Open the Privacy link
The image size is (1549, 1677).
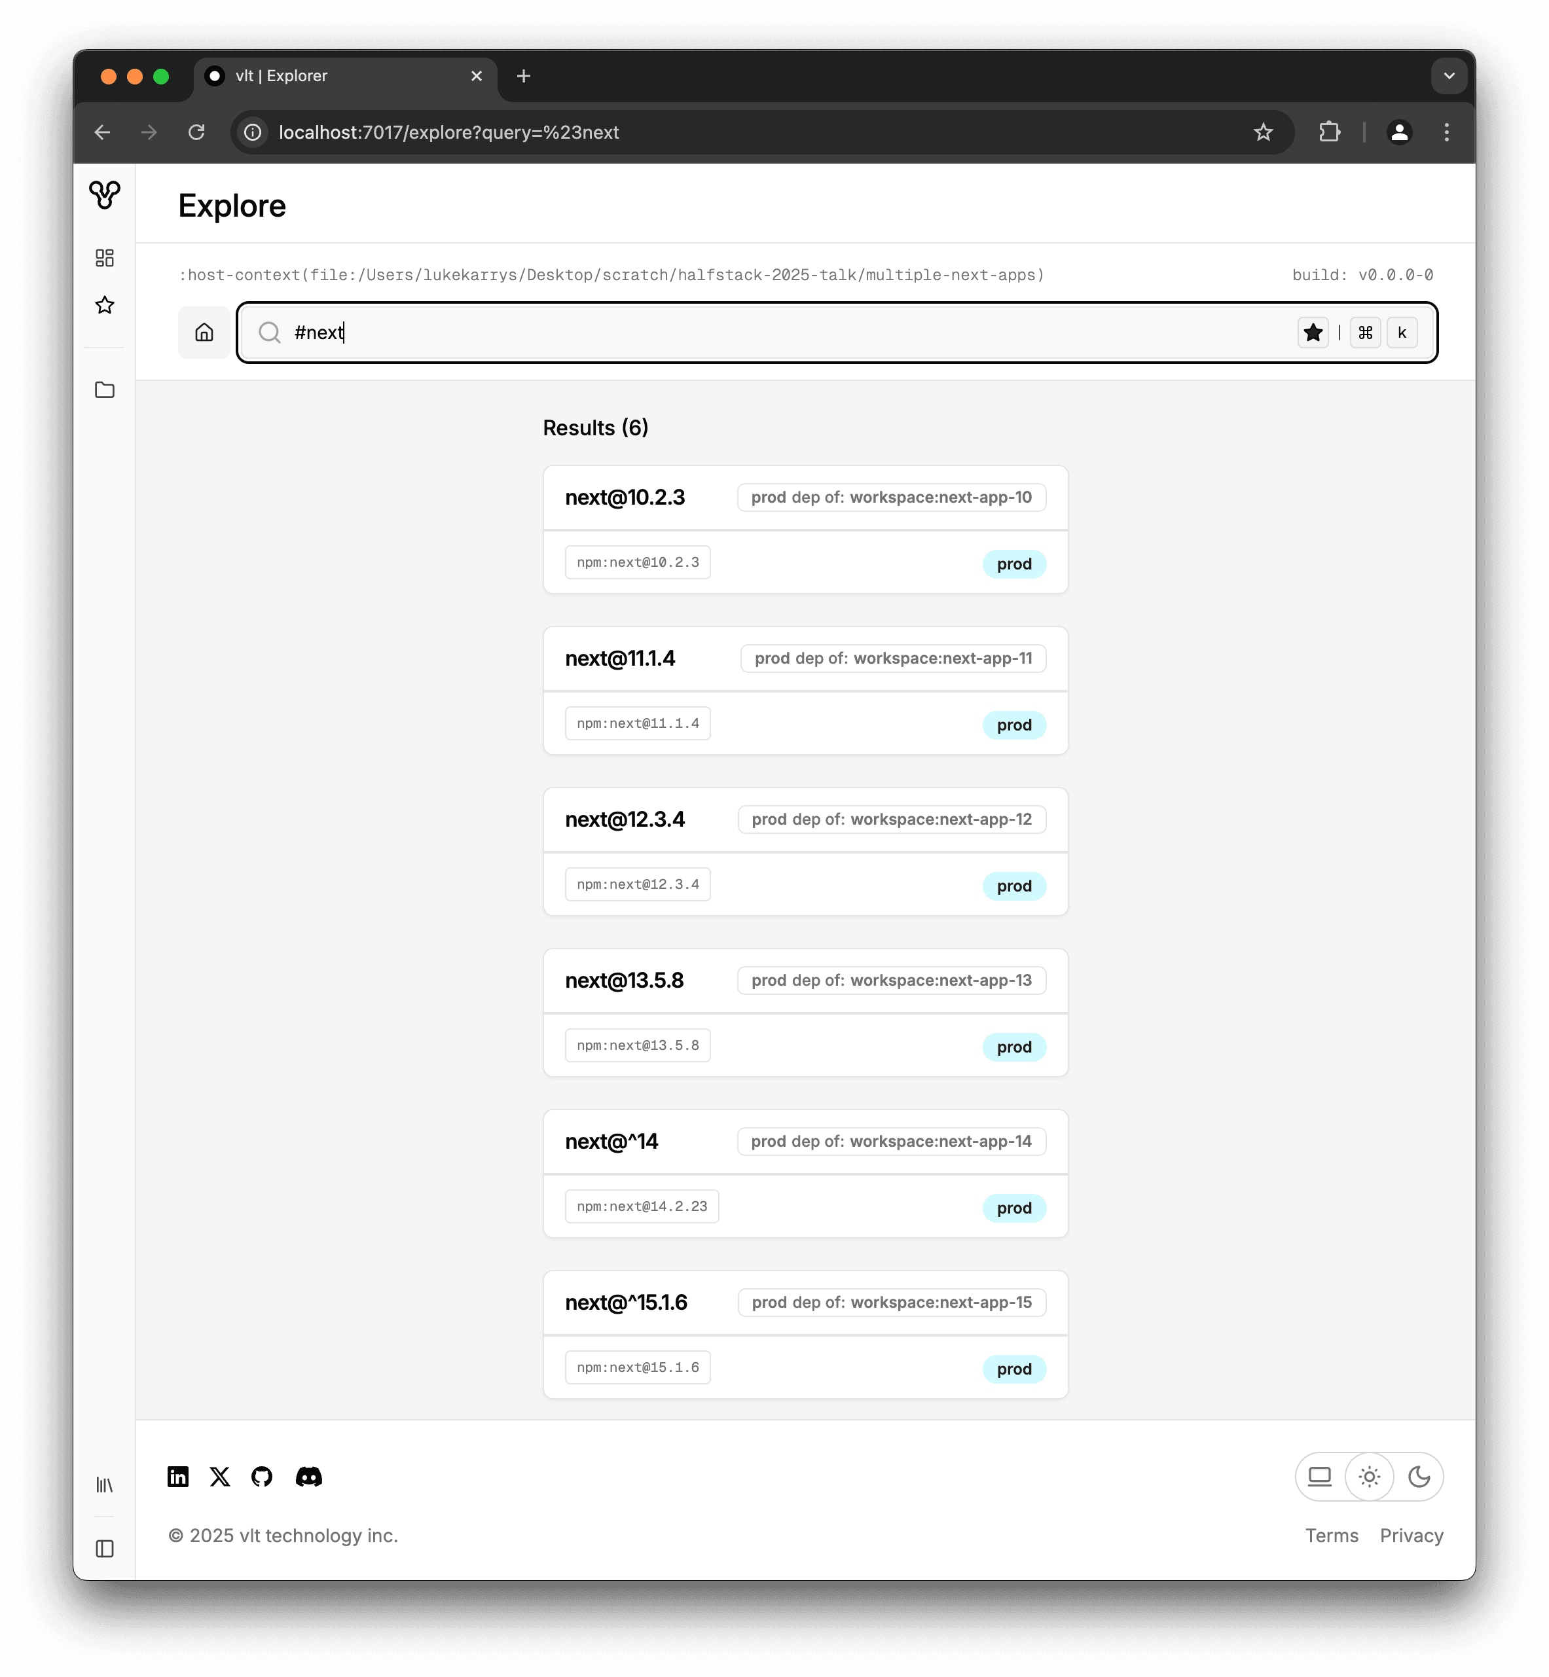(x=1411, y=1536)
